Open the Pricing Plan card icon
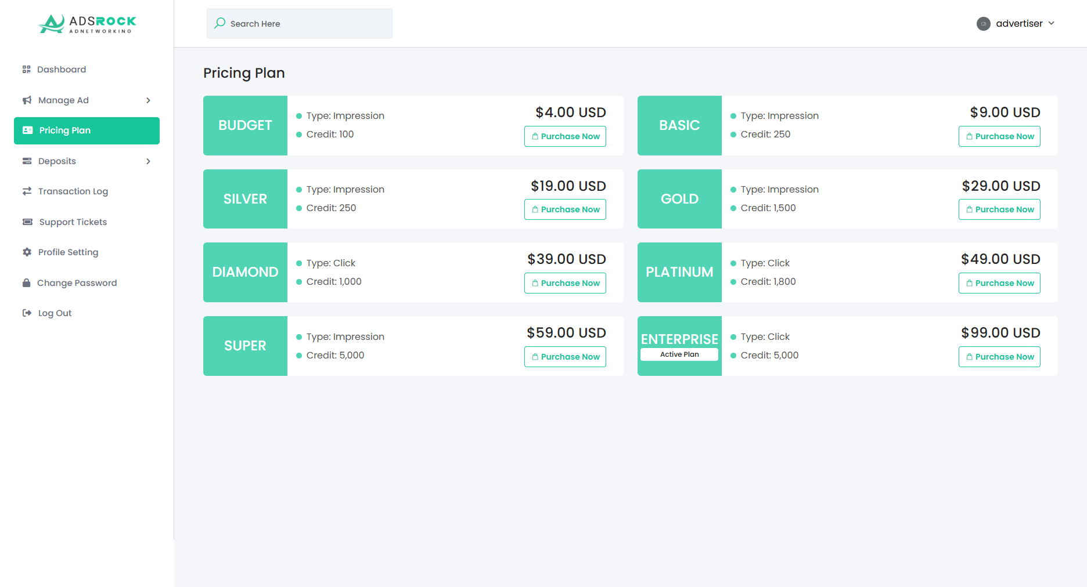This screenshot has width=1087, height=587. 27,130
